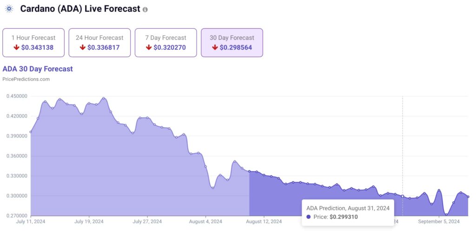Click the red down arrow in 1 Hour Forecast
This screenshot has width=476, height=231.
pos(17,47)
